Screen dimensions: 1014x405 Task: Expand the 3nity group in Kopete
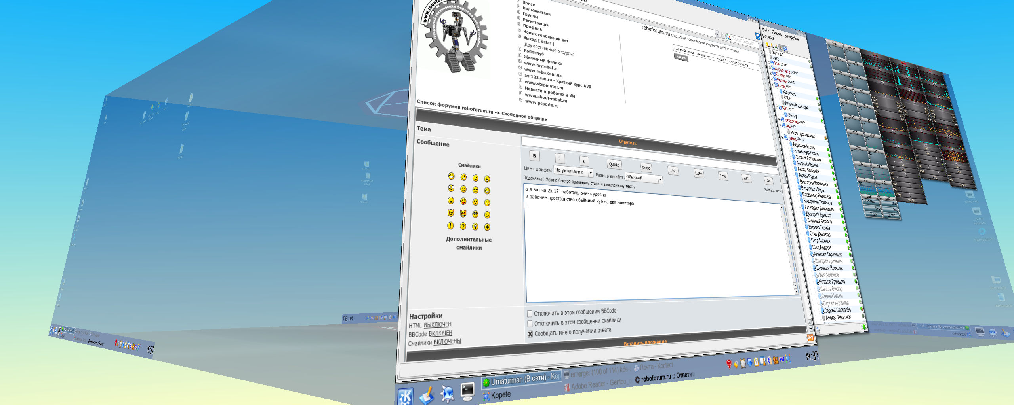(x=769, y=63)
